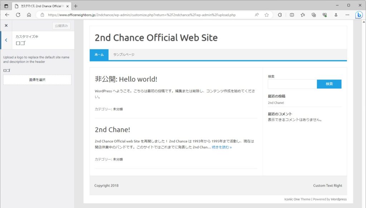The width and height of the screenshot is (366, 208).
Task: Open a new browser tab
Action: 76,6
